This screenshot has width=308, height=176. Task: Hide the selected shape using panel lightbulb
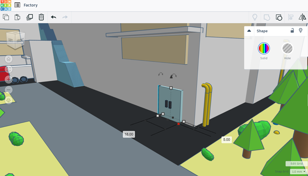tap(301, 30)
